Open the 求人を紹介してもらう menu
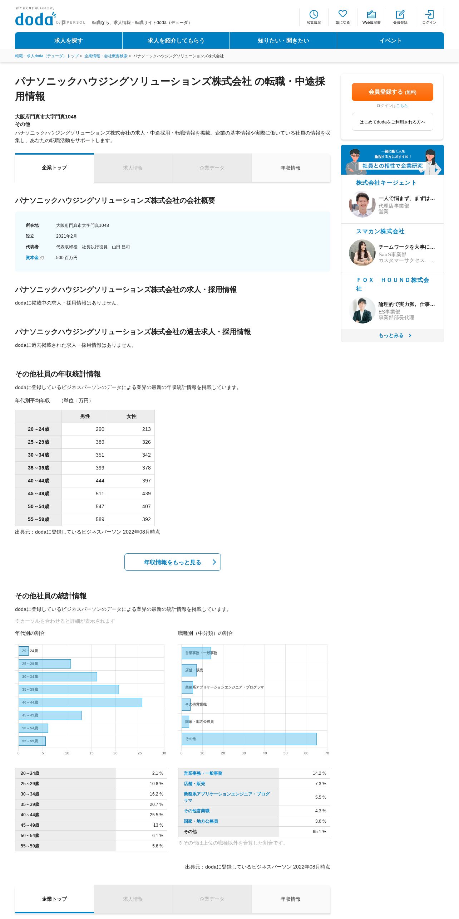The image size is (459, 919). [x=176, y=40]
